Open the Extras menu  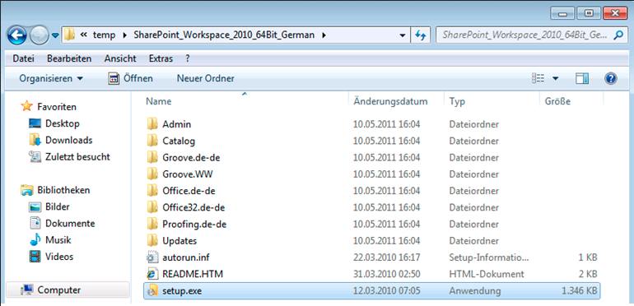[x=161, y=58]
